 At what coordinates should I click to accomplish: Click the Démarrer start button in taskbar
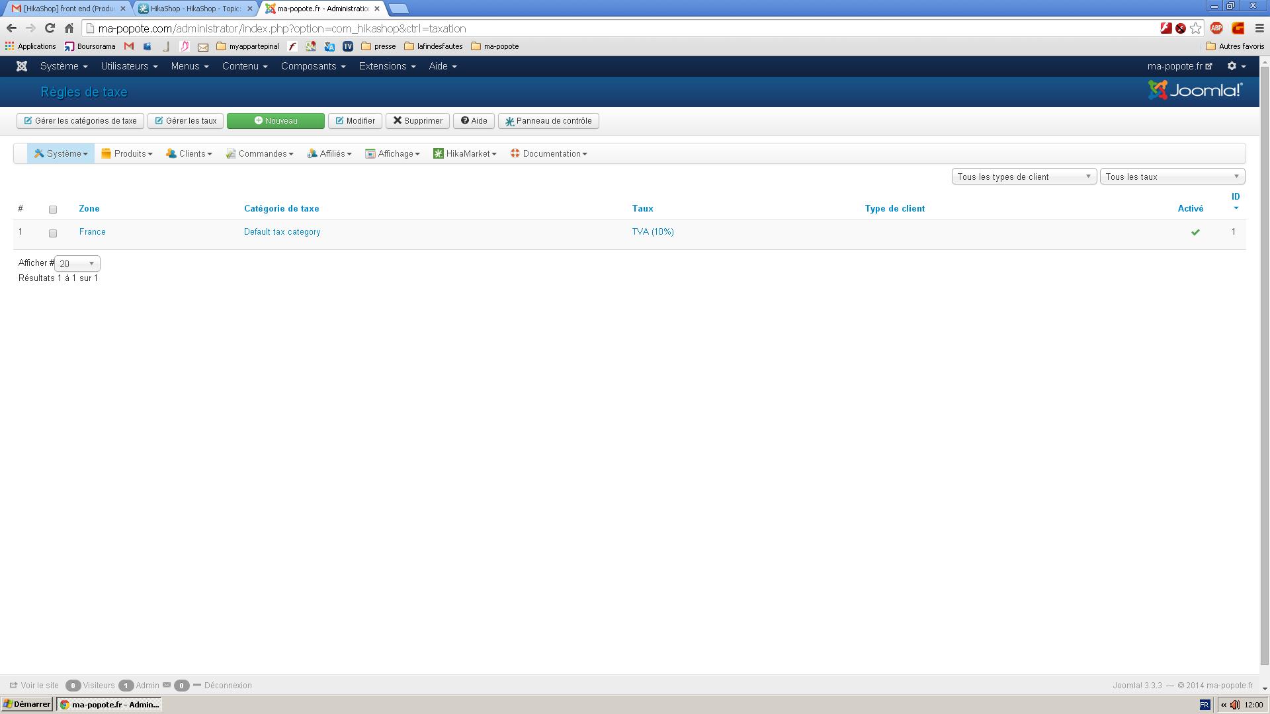pos(27,704)
